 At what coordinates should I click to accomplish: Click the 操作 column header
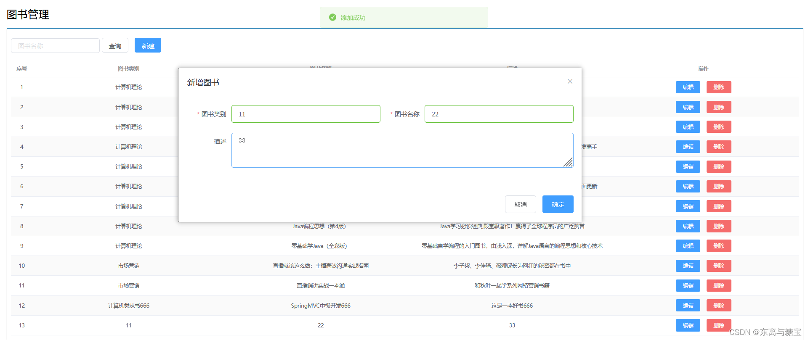pyautogui.click(x=703, y=69)
